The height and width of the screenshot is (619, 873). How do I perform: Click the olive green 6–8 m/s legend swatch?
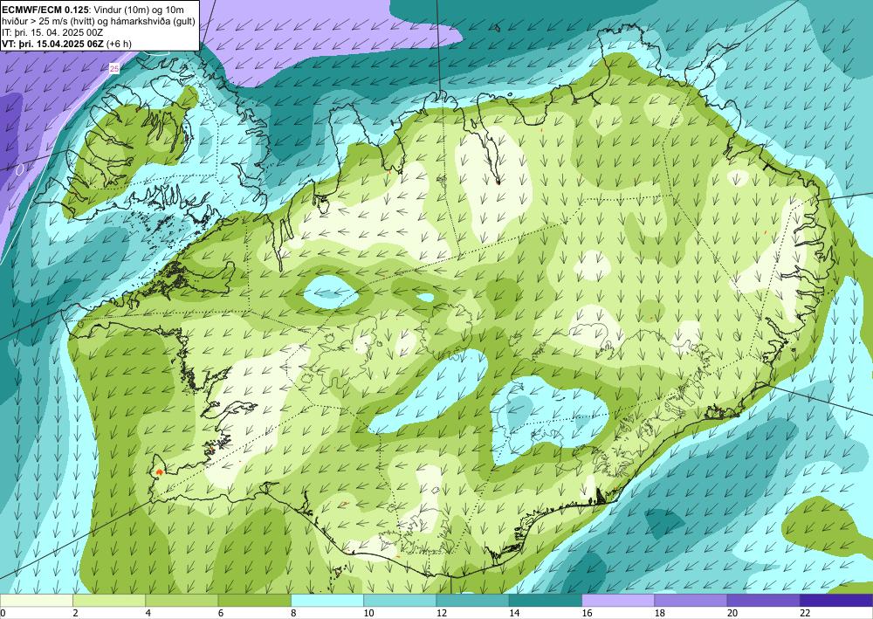(x=254, y=600)
